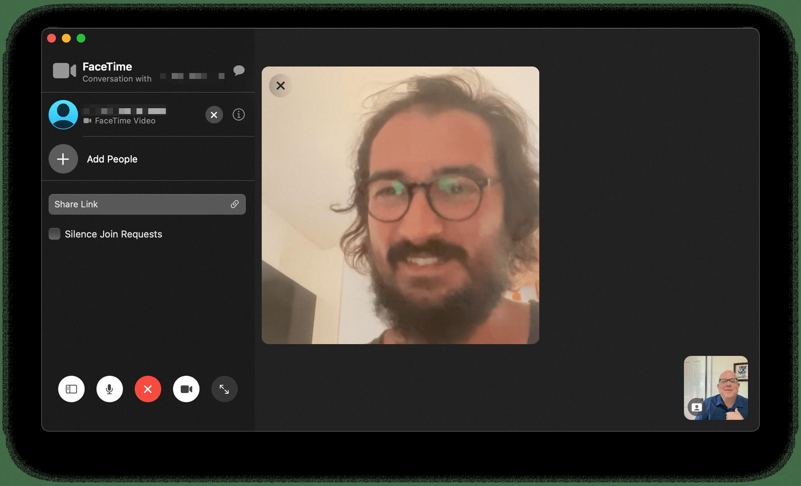Viewport: 801px width, 486px height.
Task: Click the portrait effect icon on self-view
Action: click(696, 407)
